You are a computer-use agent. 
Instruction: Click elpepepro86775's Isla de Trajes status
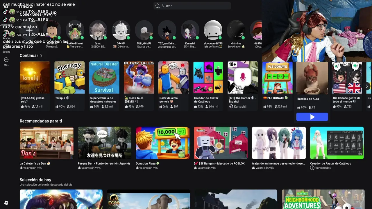[213, 46]
